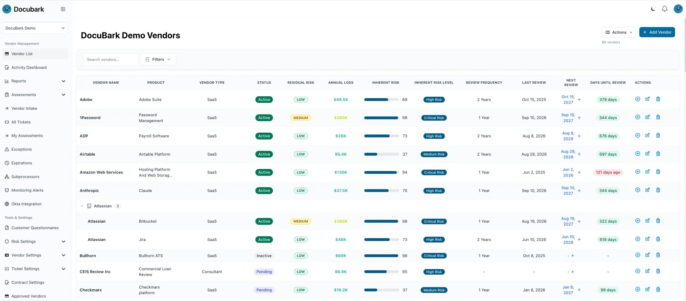Viewport: 686px width, 301px height.
Task: Edit the Bullhorn vendor
Action: coord(648,255)
